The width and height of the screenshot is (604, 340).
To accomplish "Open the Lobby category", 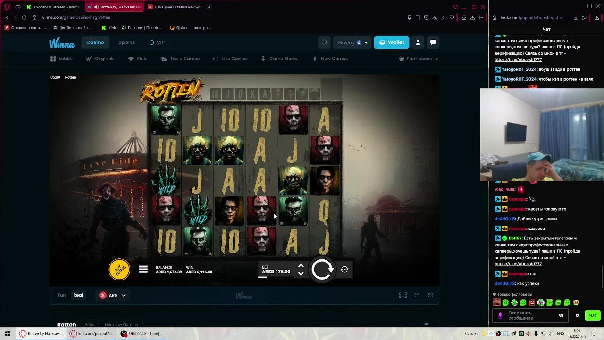I will pyautogui.click(x=61, y=59).
